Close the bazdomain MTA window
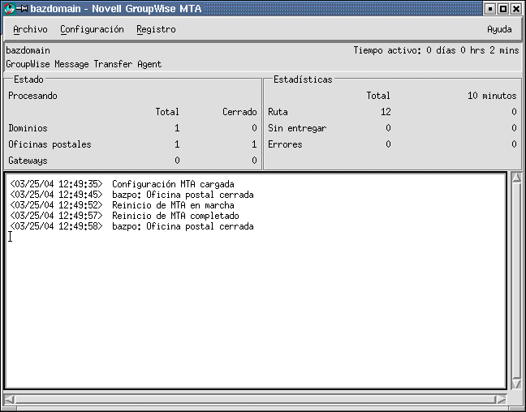 [516, 9]
